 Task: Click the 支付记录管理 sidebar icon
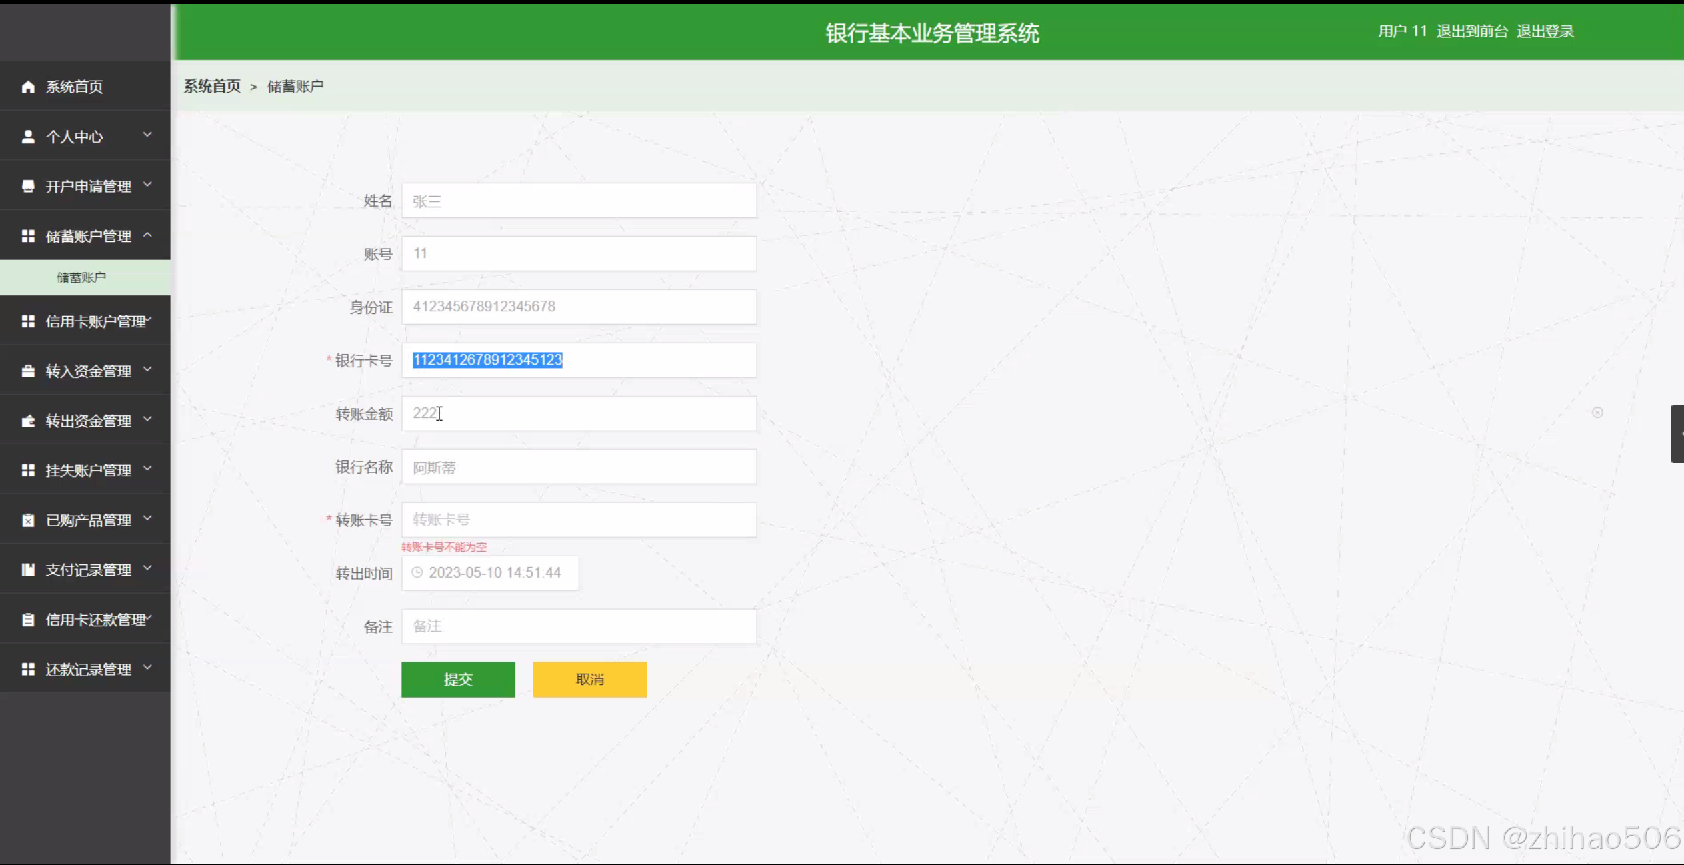[28, 570]
